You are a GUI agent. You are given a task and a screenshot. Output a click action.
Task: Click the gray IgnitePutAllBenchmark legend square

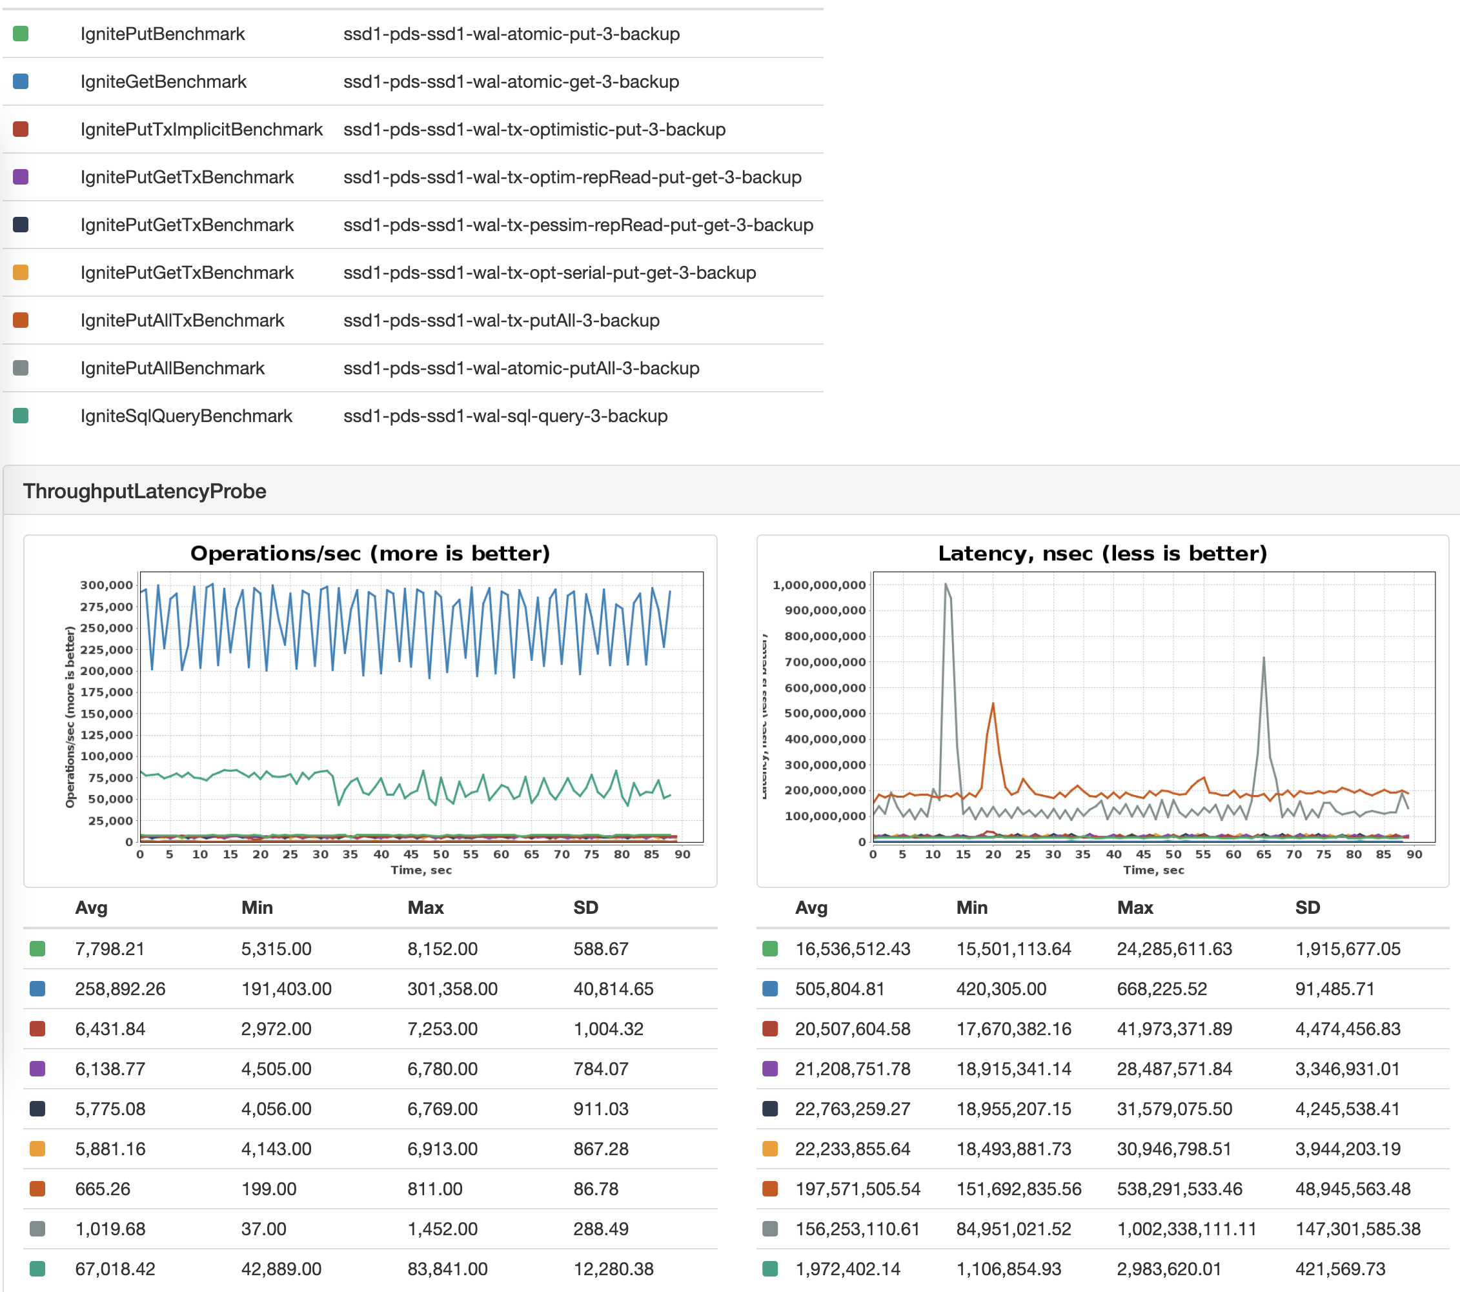[21, 368]
